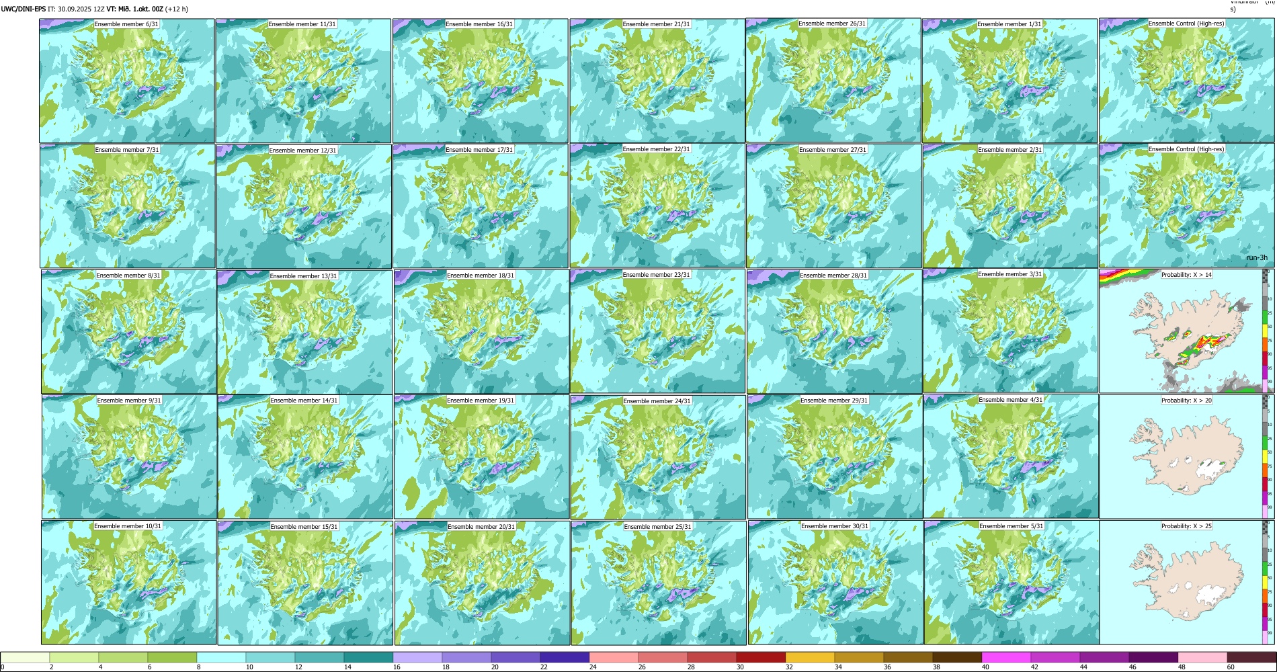Select the golden yellow 32–34 legend swatch
Screen dimensions: 1277x672
tap(810, 657)
